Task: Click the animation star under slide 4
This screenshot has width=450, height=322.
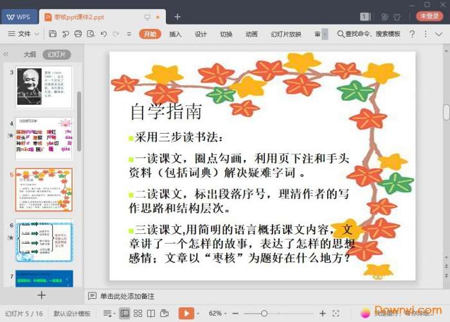Action: click(x=11, y=135)
